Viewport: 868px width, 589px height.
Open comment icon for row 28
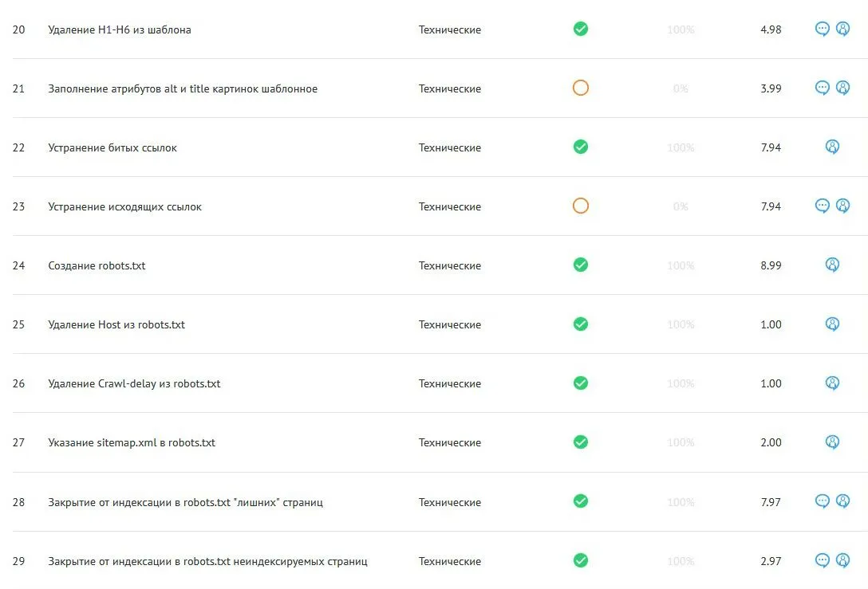822,501
